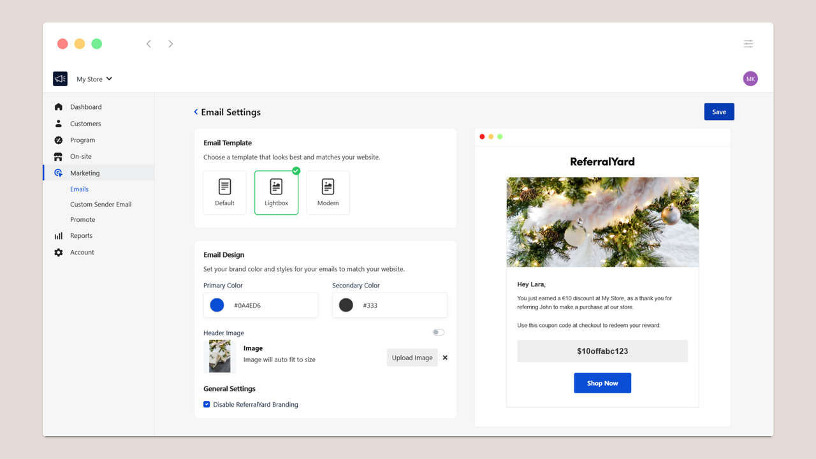
Task: Click the forward navigation arrow
Action: [x=170, y=43]
